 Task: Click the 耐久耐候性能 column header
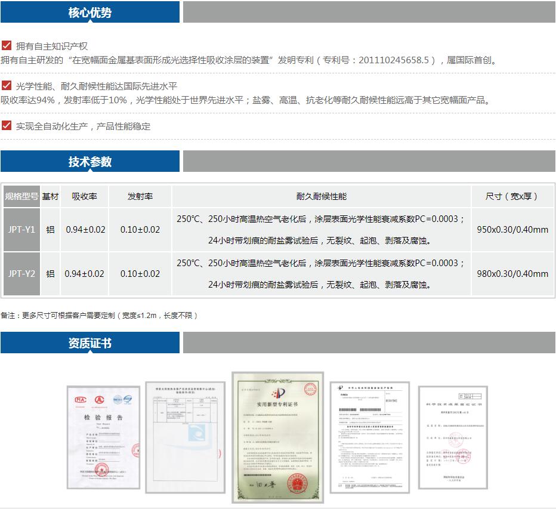[x=321, y=196]
